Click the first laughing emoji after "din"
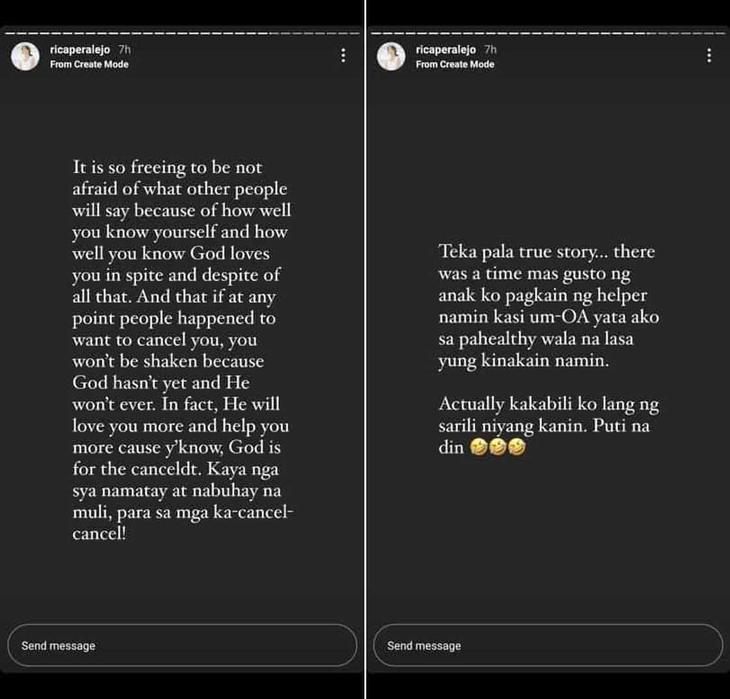730x699 pixels. coord(478,449)
